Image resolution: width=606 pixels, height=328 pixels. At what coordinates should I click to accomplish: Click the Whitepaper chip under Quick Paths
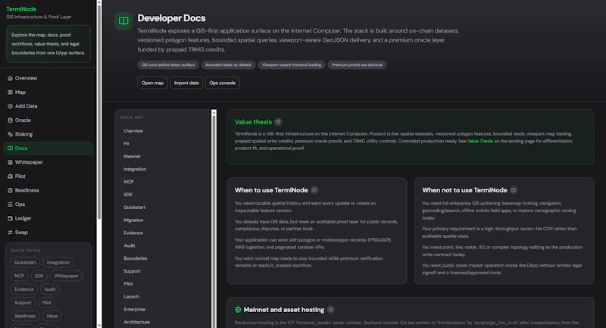(66, 276)
